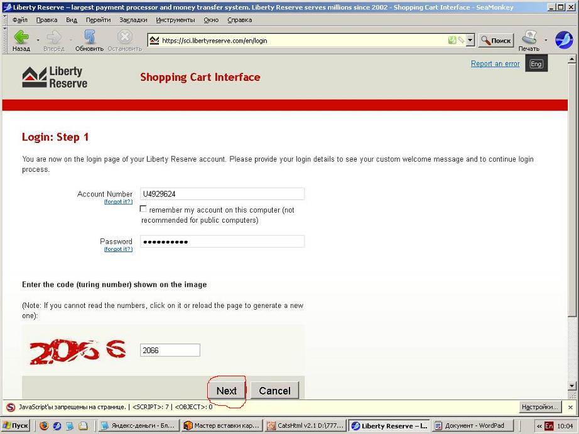This screenshot has height=434, width=579.
Task: Switch to Liberty Reserve taskbar window
Action: (x=389, y=426)
